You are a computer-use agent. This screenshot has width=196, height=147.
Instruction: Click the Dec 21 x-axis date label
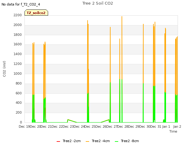(47, 126)
